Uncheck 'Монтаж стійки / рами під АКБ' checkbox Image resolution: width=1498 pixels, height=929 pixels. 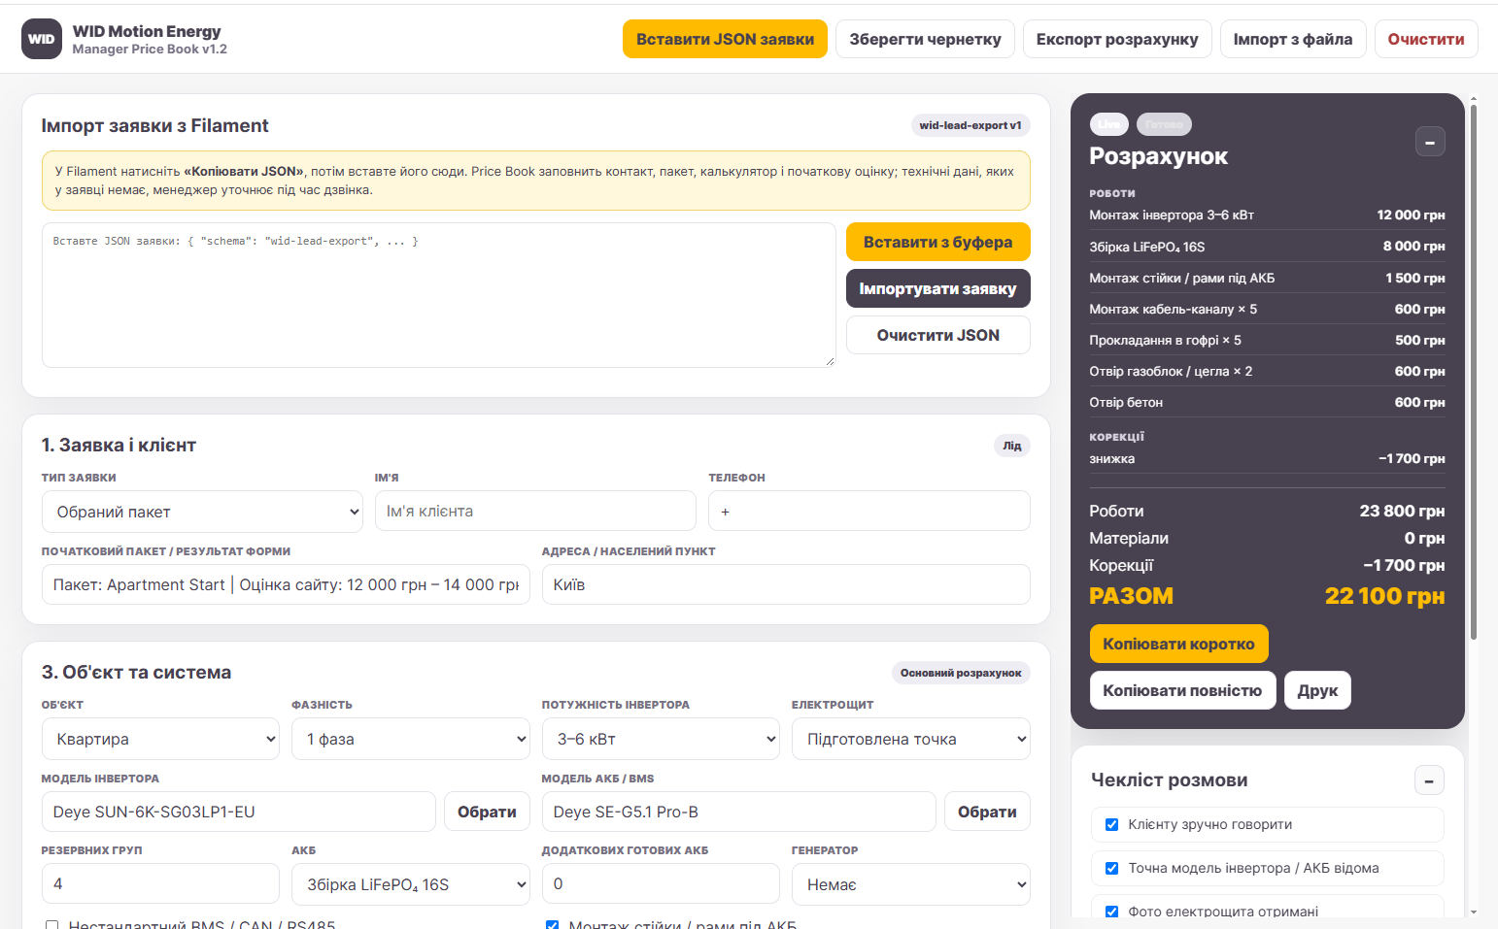553,925
